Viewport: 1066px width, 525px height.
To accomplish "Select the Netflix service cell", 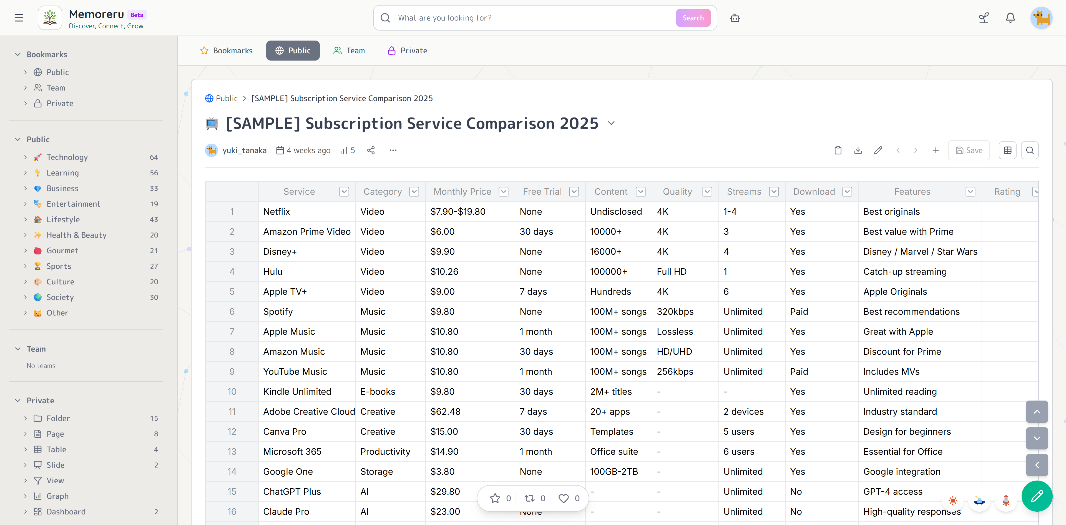I will [307, 212].
